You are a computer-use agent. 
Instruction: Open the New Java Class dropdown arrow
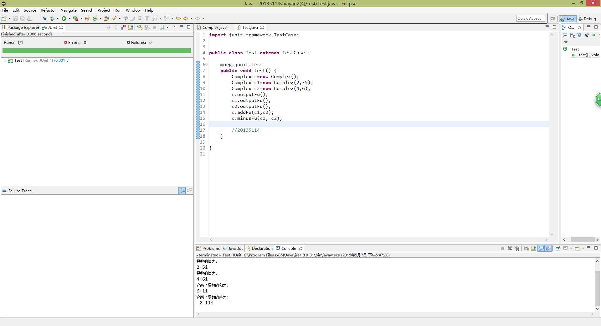pyautogui.click(x=100, y=18)
